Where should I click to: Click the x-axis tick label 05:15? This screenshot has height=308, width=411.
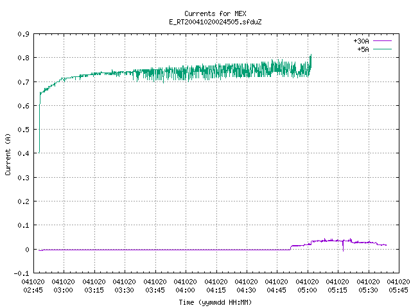click(x=337, y=290)
